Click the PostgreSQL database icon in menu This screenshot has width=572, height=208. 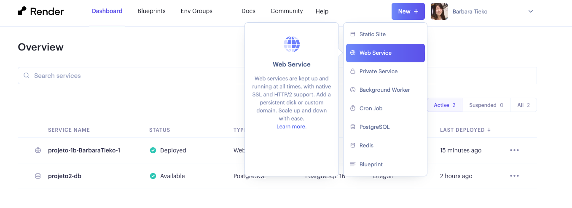pyautogui.click(x=353, y=127)
